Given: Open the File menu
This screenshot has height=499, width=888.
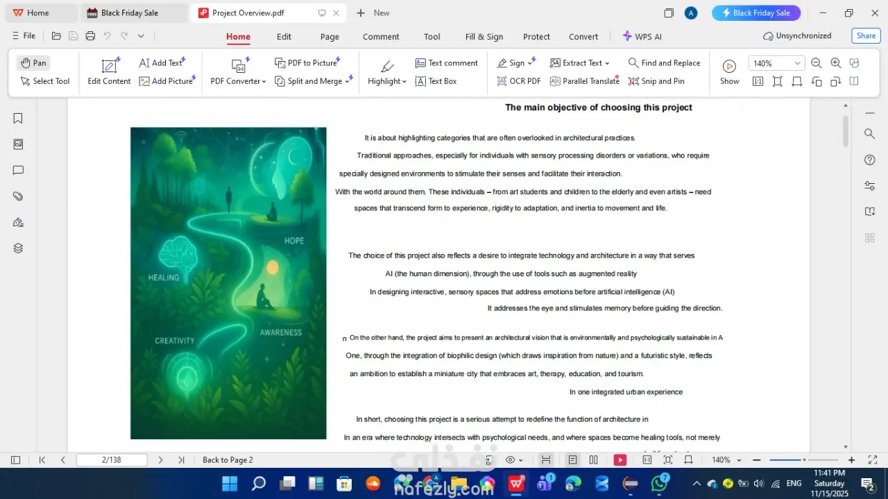Looking at the screenshot, I should pyautogui.click(x=24, y=36).
